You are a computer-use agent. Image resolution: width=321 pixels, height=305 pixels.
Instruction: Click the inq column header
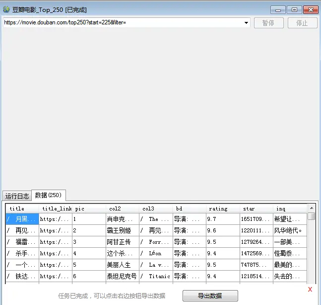tap(290, 208)
